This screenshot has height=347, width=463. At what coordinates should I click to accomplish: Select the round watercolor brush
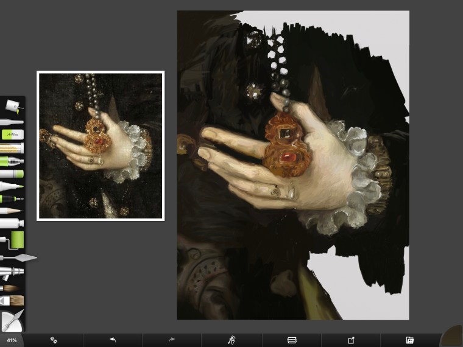point(10,288)
